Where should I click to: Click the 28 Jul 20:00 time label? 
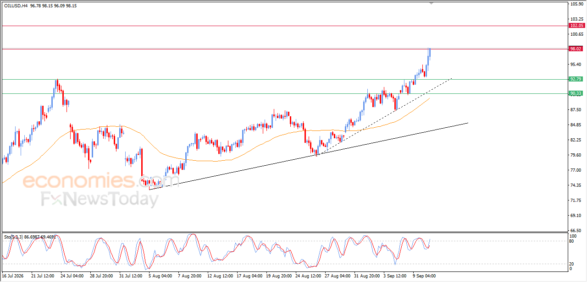(x=102, y=276)
